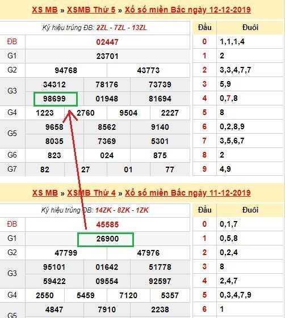Select G3 number 92597
Viewport: 285px width, 318px height.
coord(160,281)
